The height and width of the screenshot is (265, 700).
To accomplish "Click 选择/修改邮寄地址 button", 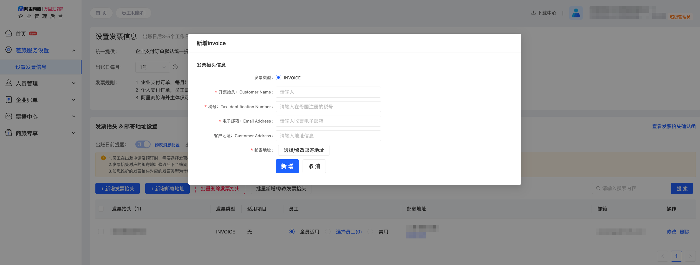I will point(304,150).
